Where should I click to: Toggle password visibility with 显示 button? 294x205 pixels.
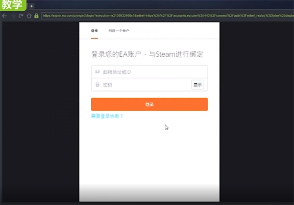[197, 85]
